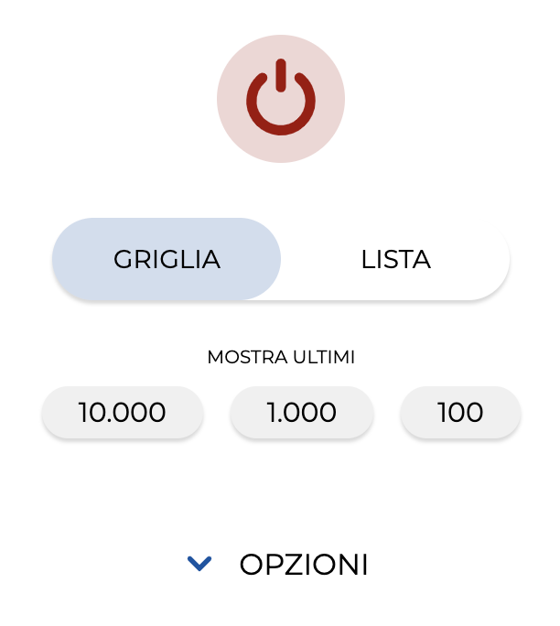
Task: Click the blue chevron next to OPZIONI
Action: [199, 564]
